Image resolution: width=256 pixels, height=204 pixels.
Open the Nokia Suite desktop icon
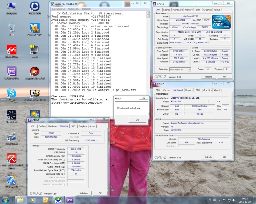(x=34, y=8)
